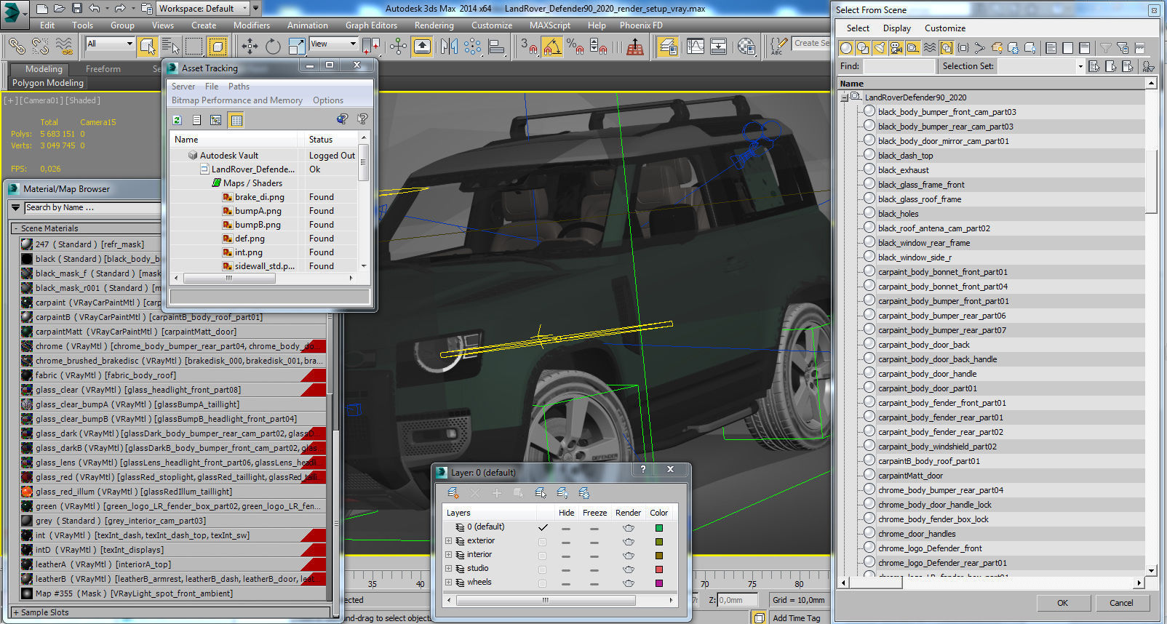
Task: Click the Select Object tool
Action: click(148, 47)
